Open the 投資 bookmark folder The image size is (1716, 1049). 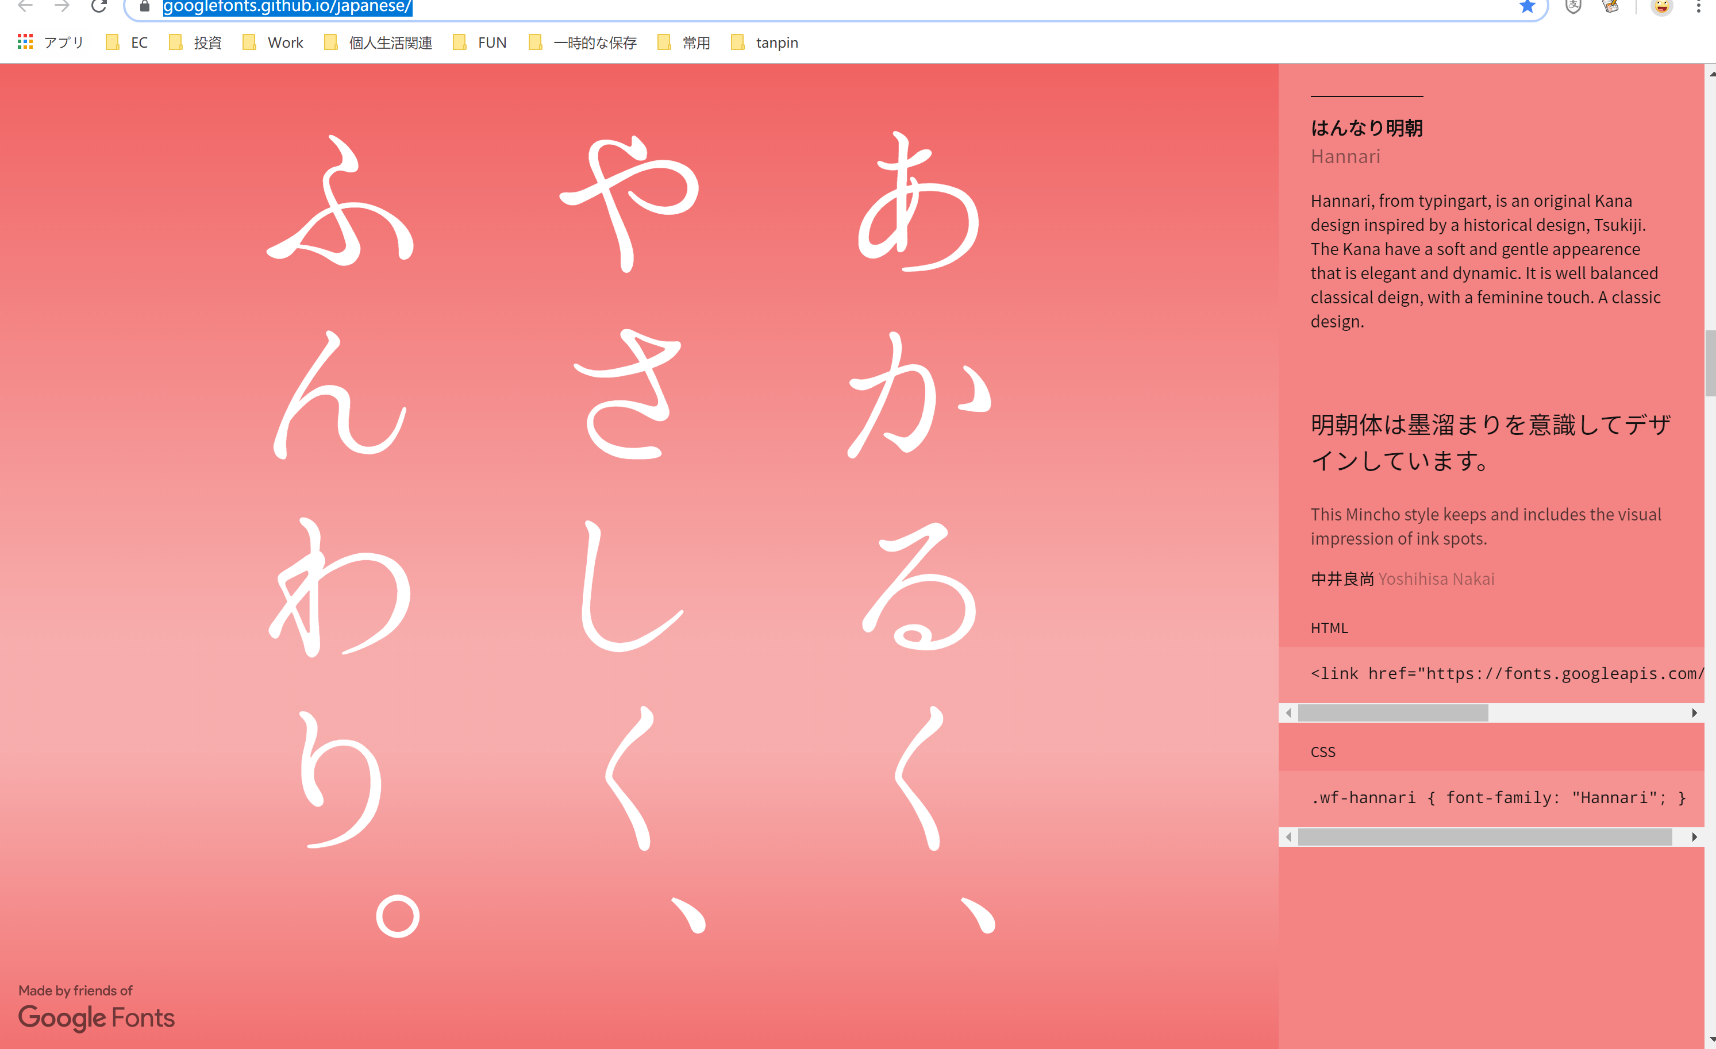pyautogui.click(x=196, y=43)
